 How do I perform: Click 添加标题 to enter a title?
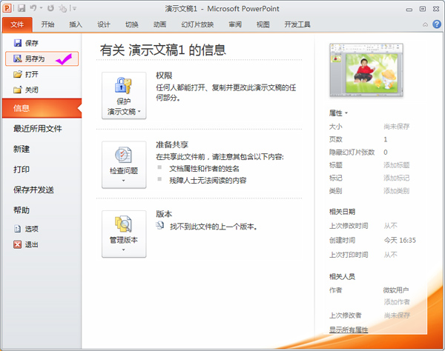point(397,165)
